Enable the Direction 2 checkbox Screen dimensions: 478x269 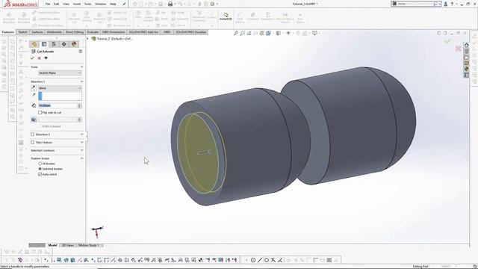pyautogui.click(x=33, y=134)
